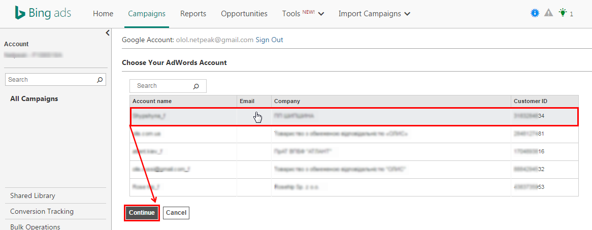Select the Campaigns tab
This screenshot has width=592, height=230.
147,14
